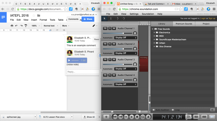Bookmark the Soundation page with star
Viewport: 217px width, 121px height.
click(x=180, y=9)
